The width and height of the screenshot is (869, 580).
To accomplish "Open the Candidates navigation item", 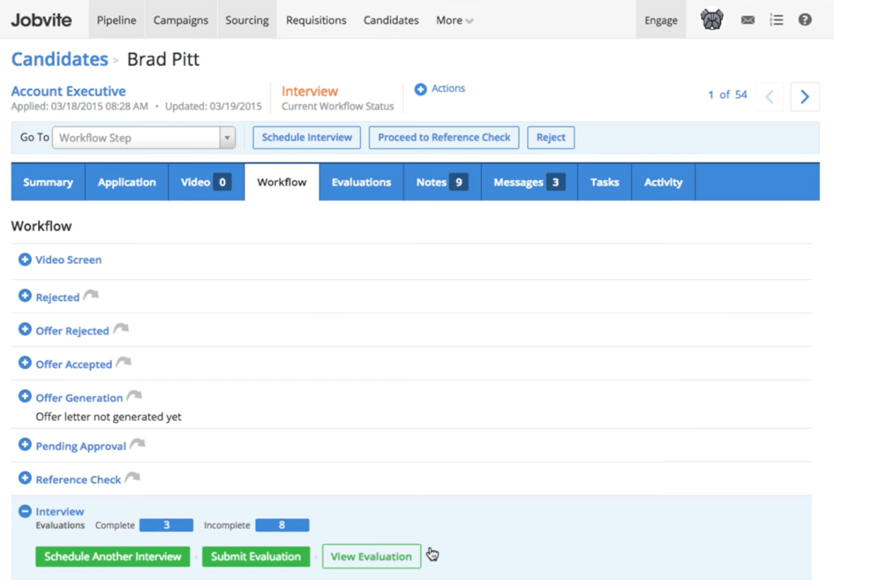I will [391, 20].
